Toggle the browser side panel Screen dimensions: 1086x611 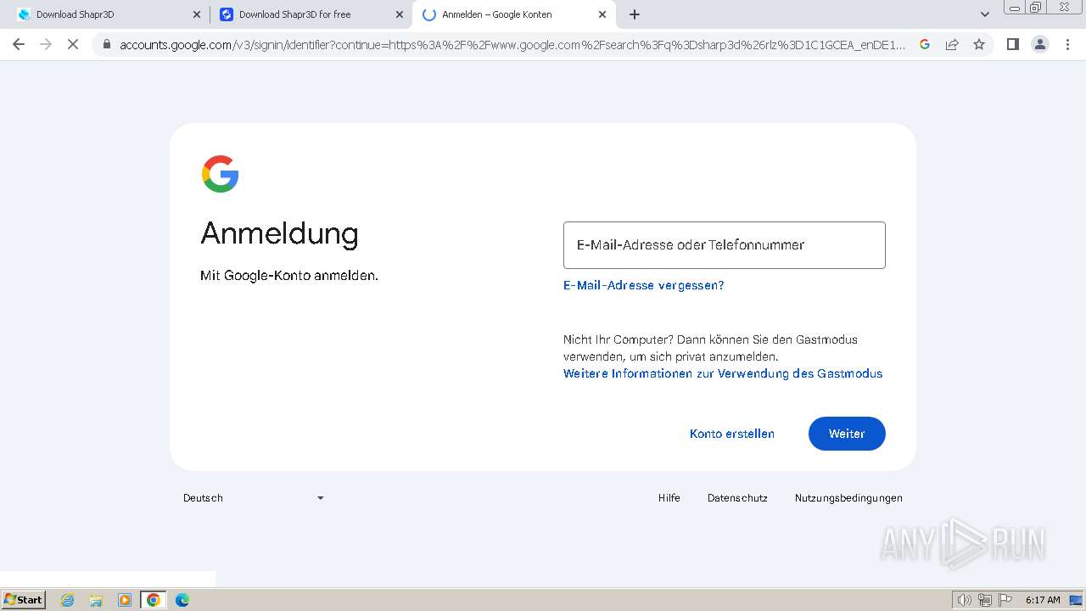tap(1012, 44)
